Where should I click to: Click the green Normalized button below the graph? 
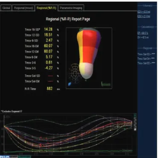pos(25,157)
